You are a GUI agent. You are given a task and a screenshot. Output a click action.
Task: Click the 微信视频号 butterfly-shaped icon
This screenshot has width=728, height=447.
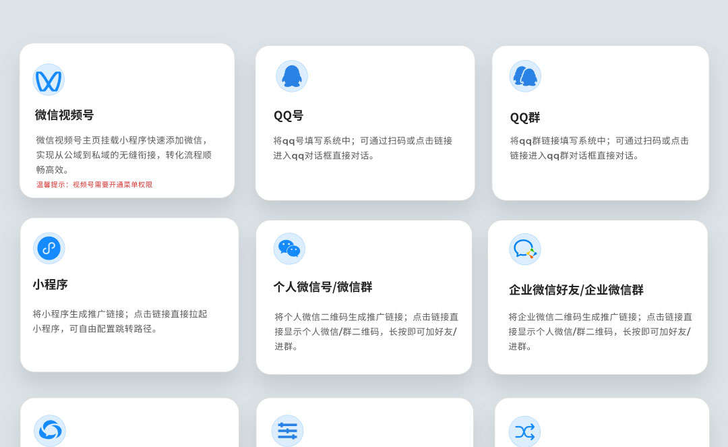pos(49,80)
